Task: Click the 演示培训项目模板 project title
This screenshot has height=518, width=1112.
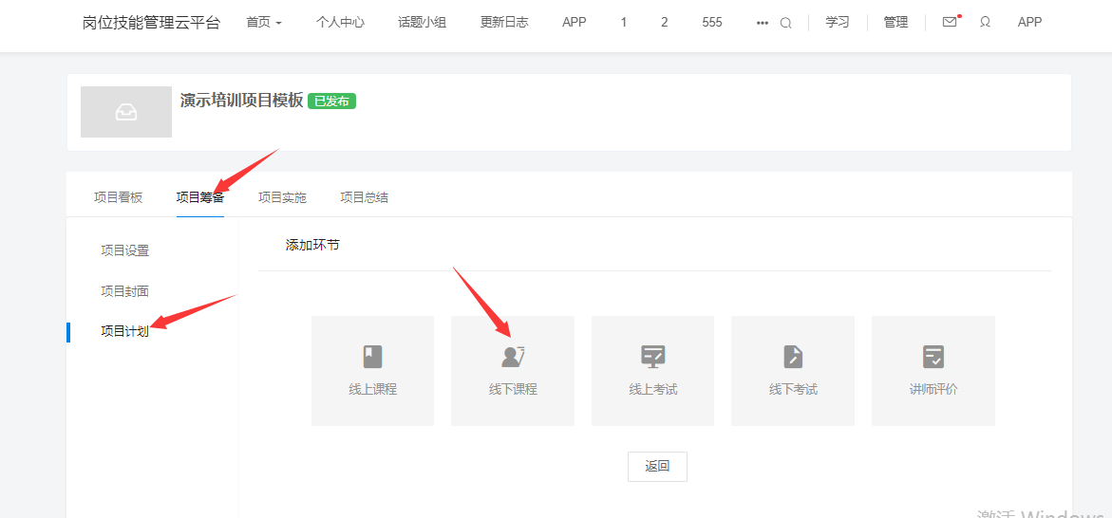Action: (x=242, y=101)
